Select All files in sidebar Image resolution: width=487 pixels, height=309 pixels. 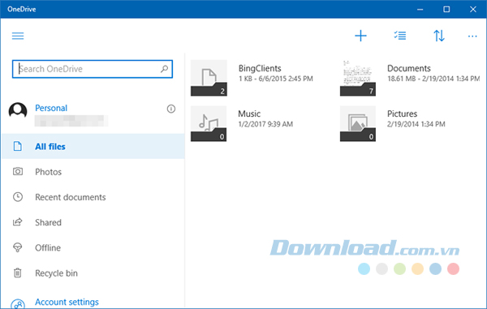point(93,146)
